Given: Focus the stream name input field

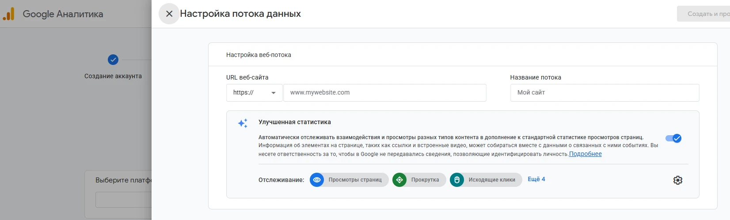Looking at the screenshot, I should click(x=605, y=93).
